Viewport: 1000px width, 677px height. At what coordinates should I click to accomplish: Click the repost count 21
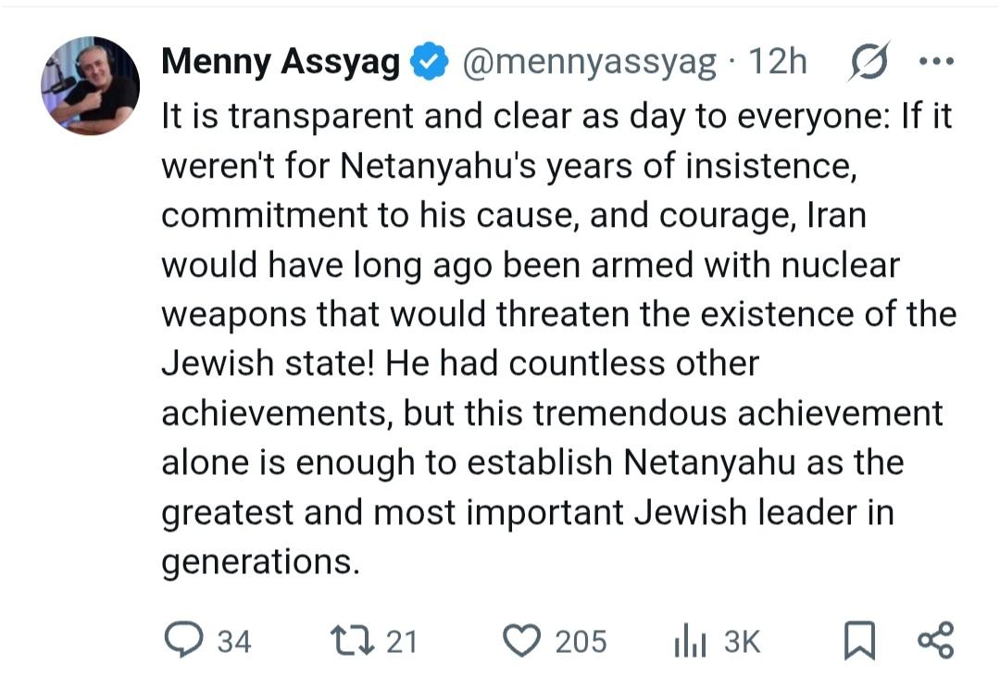tap(402, 641)
